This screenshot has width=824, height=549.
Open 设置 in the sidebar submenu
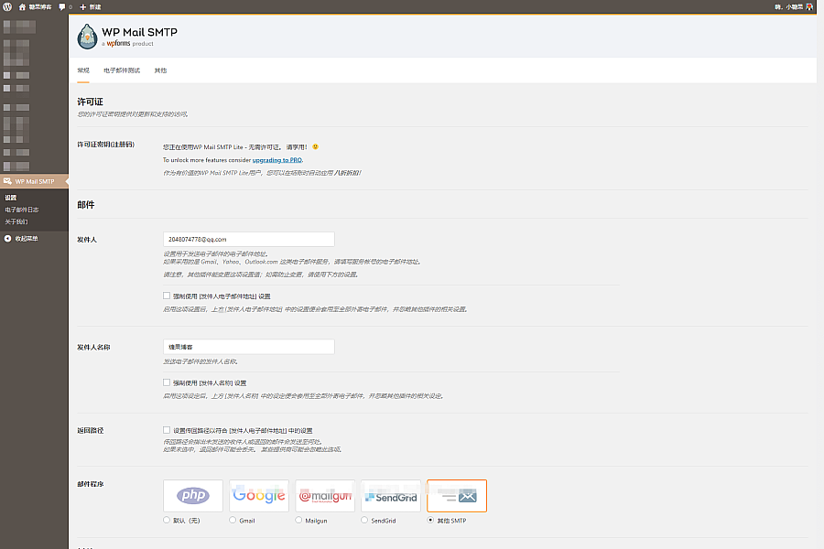(11, 198)
